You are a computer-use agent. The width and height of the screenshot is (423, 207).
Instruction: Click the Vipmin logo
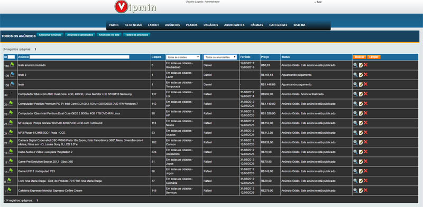(x=135, y=7)
